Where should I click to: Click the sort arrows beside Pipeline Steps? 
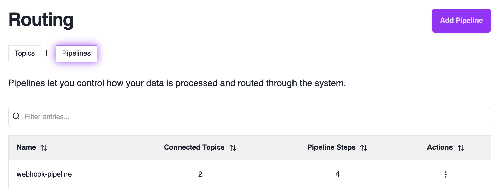point(364,148)
